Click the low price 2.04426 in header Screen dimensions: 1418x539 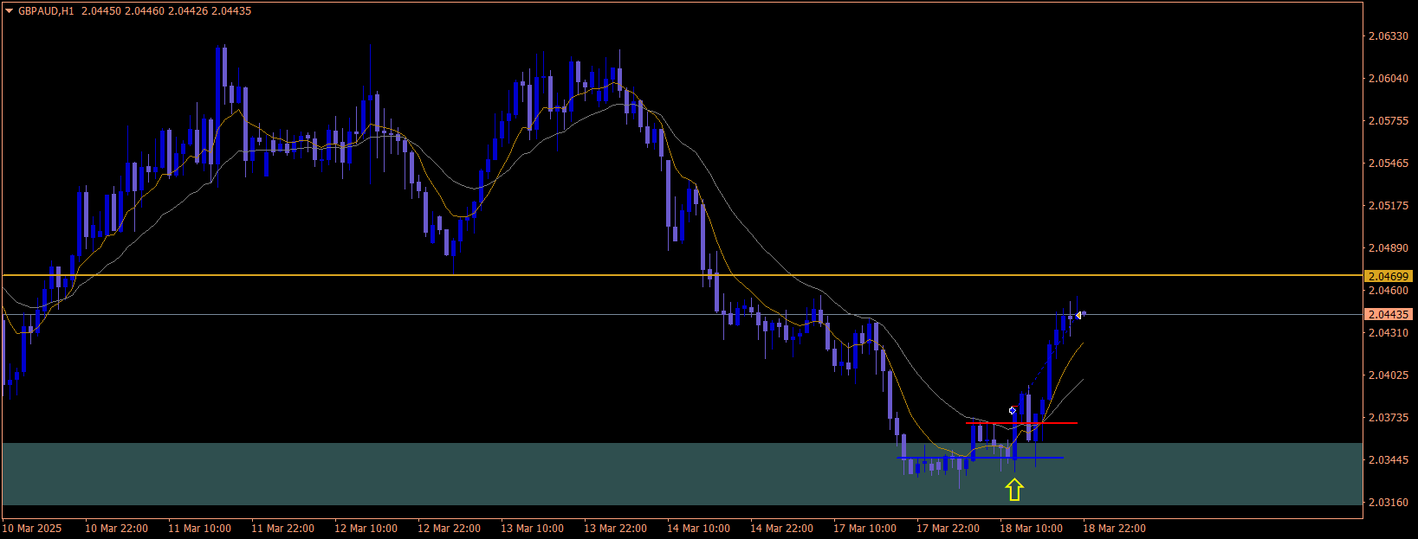186,11
